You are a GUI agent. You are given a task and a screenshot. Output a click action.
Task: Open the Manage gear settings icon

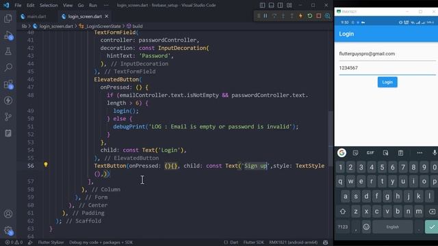8,230
